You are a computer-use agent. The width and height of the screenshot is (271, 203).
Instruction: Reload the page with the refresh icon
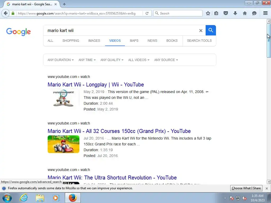point(147,13)
